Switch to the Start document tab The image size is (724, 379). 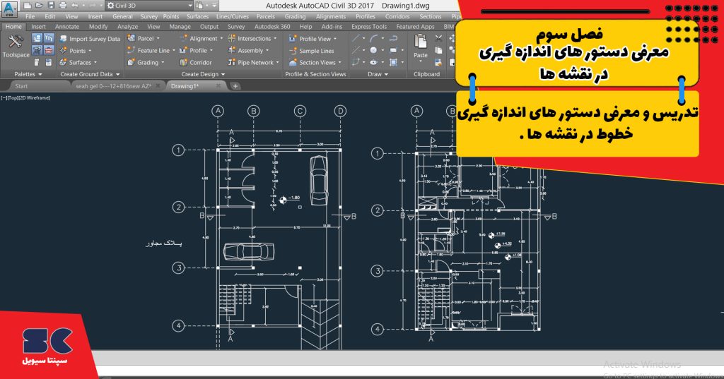coord(21,86)
